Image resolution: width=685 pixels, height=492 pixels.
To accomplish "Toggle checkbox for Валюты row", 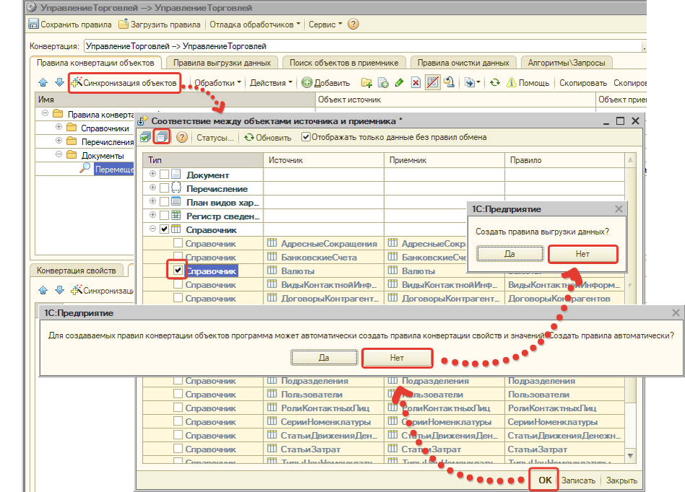I will coord(178,271).
